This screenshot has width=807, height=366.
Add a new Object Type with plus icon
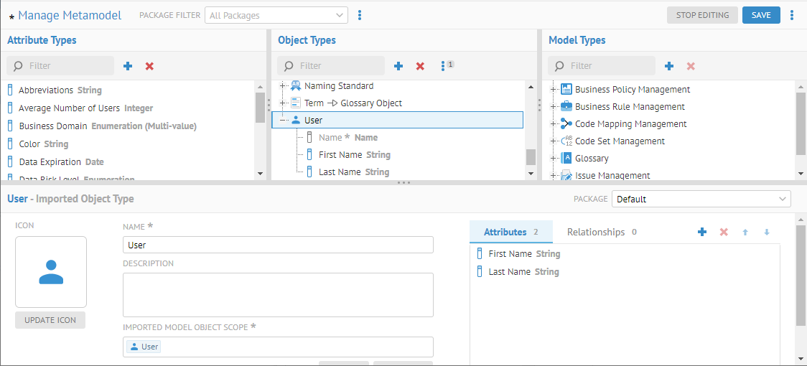click(398, 66)
